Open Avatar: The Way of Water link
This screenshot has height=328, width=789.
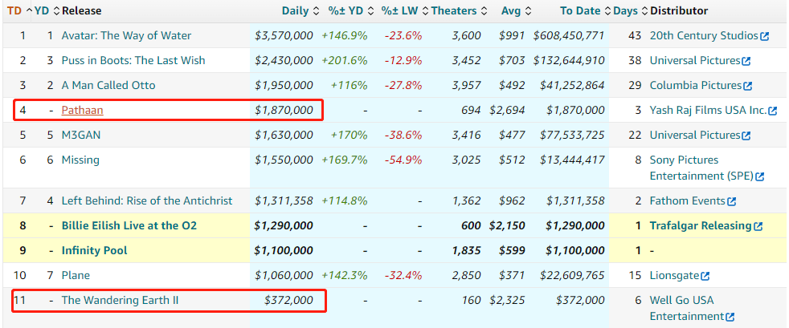[126, 35]
